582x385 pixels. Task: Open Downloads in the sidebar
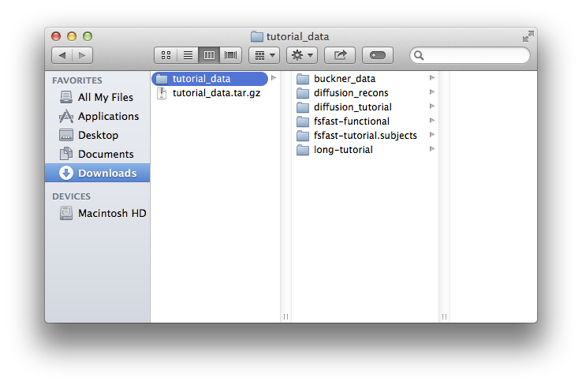click(106, 174)
